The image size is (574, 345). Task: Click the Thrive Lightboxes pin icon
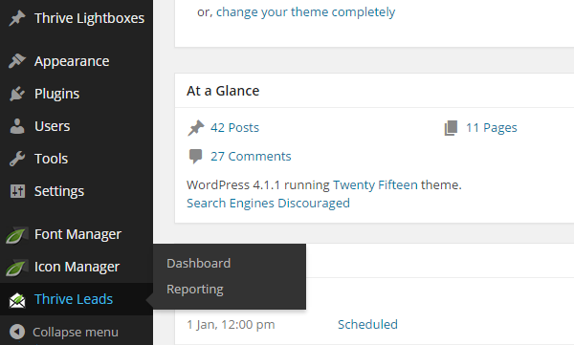coord(17,18)
